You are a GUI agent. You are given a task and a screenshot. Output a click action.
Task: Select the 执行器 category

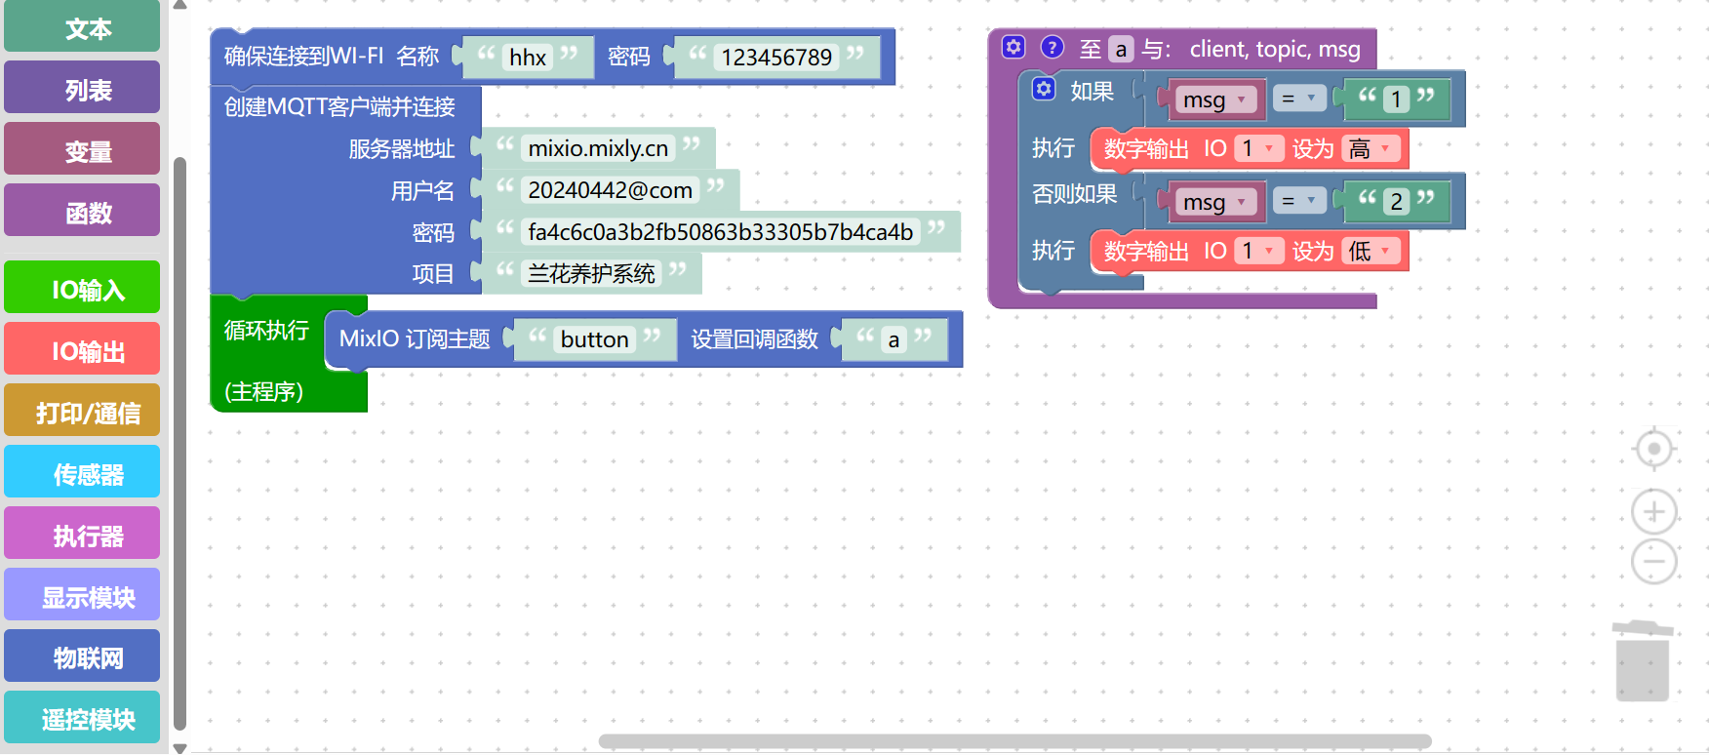pos(82,534)
